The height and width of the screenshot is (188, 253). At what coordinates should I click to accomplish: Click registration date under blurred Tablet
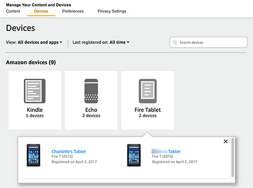tap(175, 162)
